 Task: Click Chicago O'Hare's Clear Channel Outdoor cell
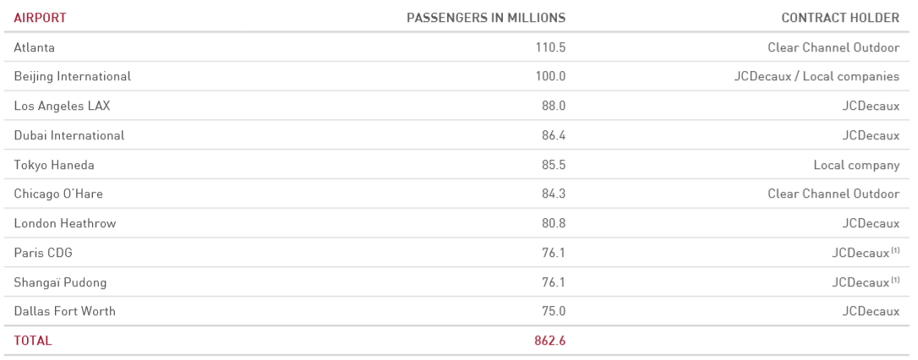(833, 194)
